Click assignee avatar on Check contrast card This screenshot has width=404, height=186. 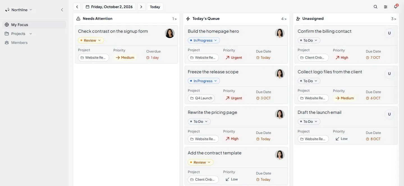point(170,33)
